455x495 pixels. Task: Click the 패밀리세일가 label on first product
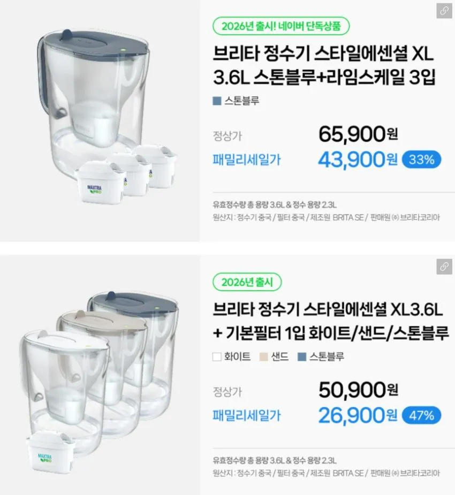(247, 160)
